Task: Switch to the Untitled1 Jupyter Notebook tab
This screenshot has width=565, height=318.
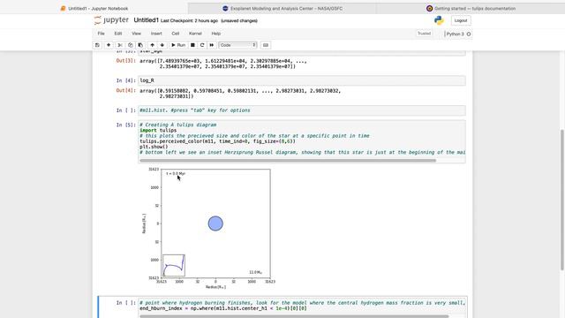Action: coord(94,8)
